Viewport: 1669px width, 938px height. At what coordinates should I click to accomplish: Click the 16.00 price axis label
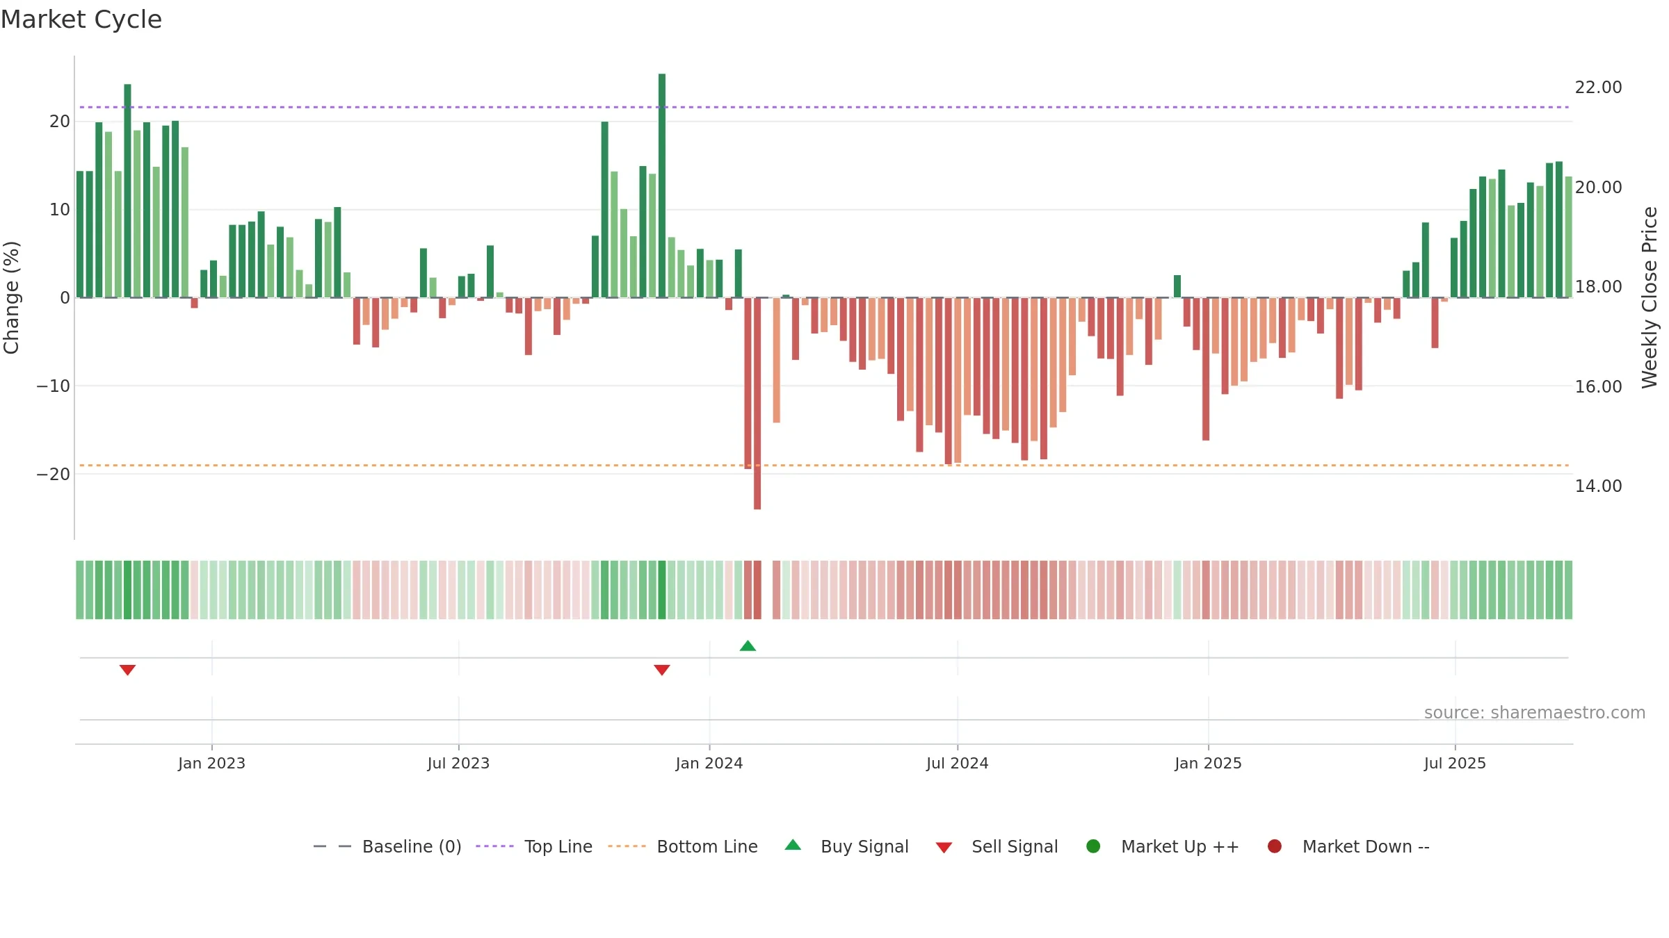tap(1598, 386)
